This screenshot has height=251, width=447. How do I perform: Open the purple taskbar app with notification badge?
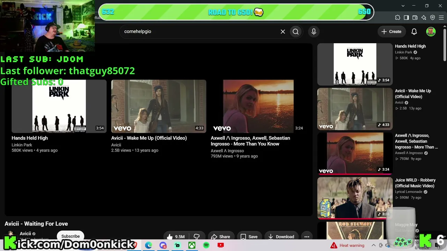coord(163,245)
